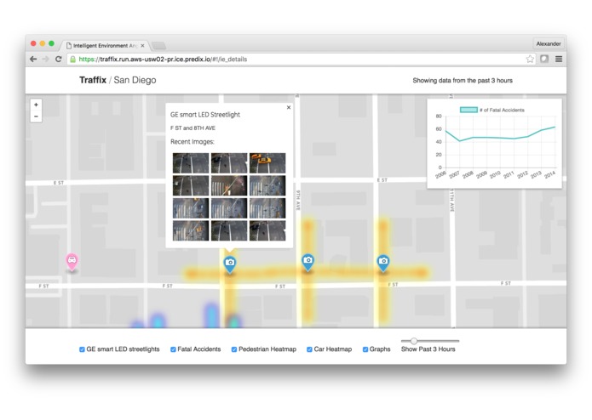The width and height of the screenshot is (592, 420).
Task: Open the yellow taxi thumbnail in the top row
Action: 267,163
